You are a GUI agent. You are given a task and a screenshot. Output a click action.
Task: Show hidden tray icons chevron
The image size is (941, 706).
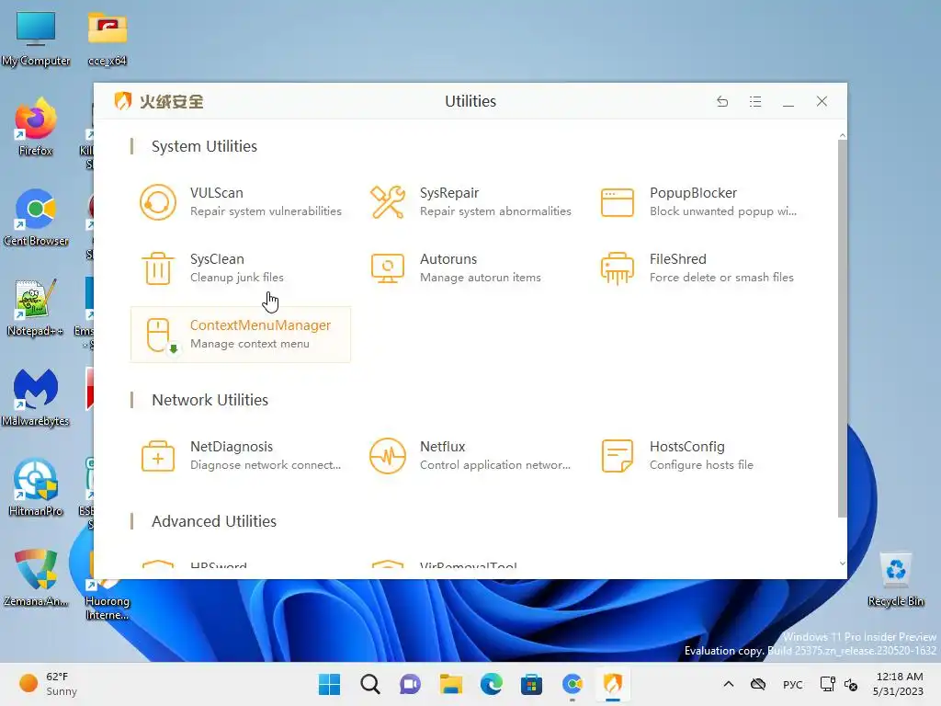click(x=729, y=684)
